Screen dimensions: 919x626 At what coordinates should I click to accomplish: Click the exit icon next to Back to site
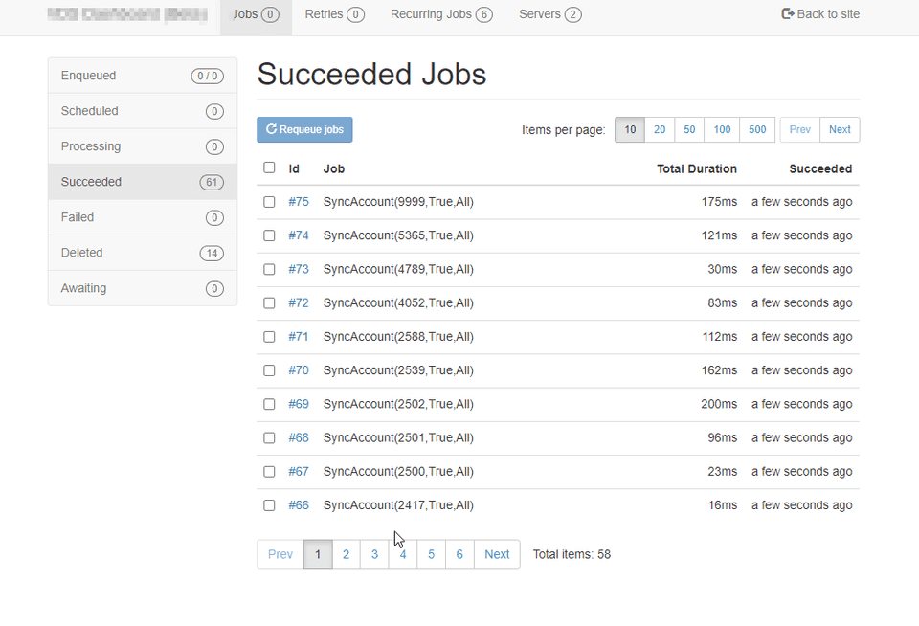coord(786,14)
